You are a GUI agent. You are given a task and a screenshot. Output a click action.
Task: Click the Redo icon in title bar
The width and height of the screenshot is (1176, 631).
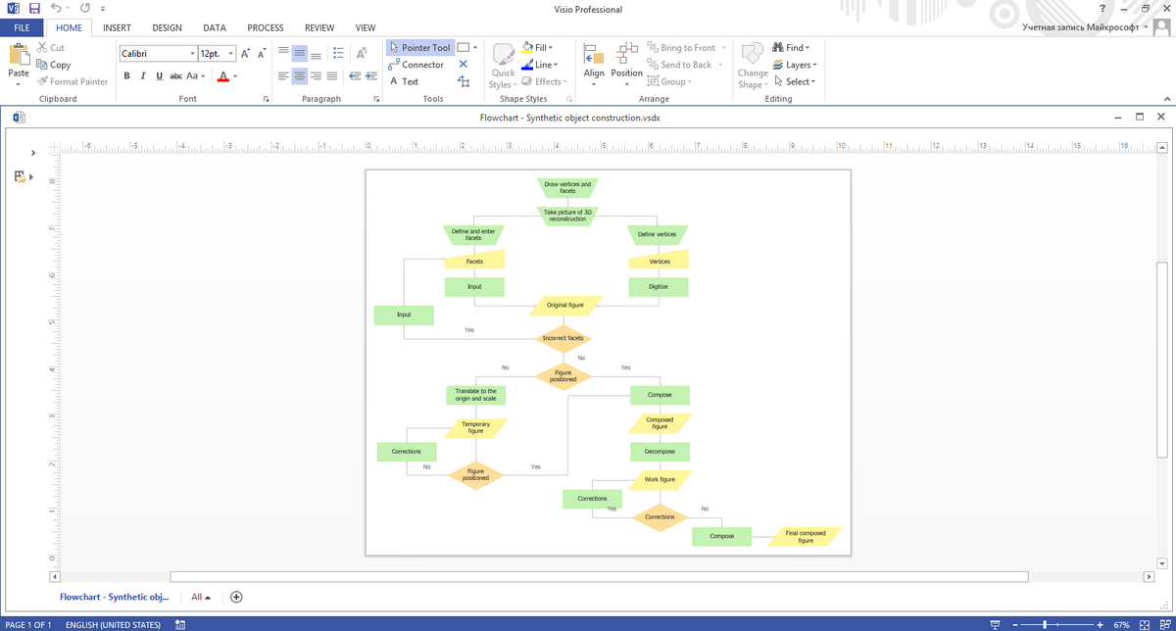tap(84, 9)
